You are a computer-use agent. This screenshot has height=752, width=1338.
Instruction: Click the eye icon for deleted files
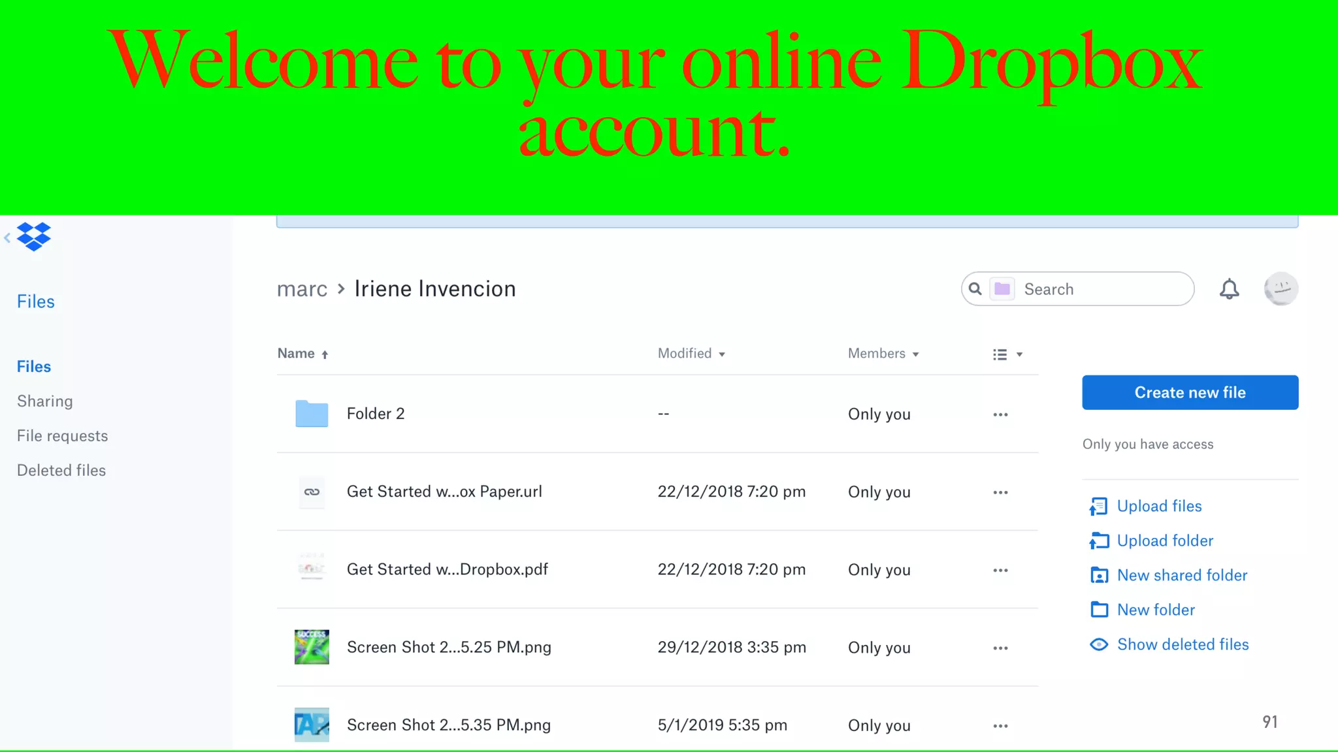tap(1099, 644)
